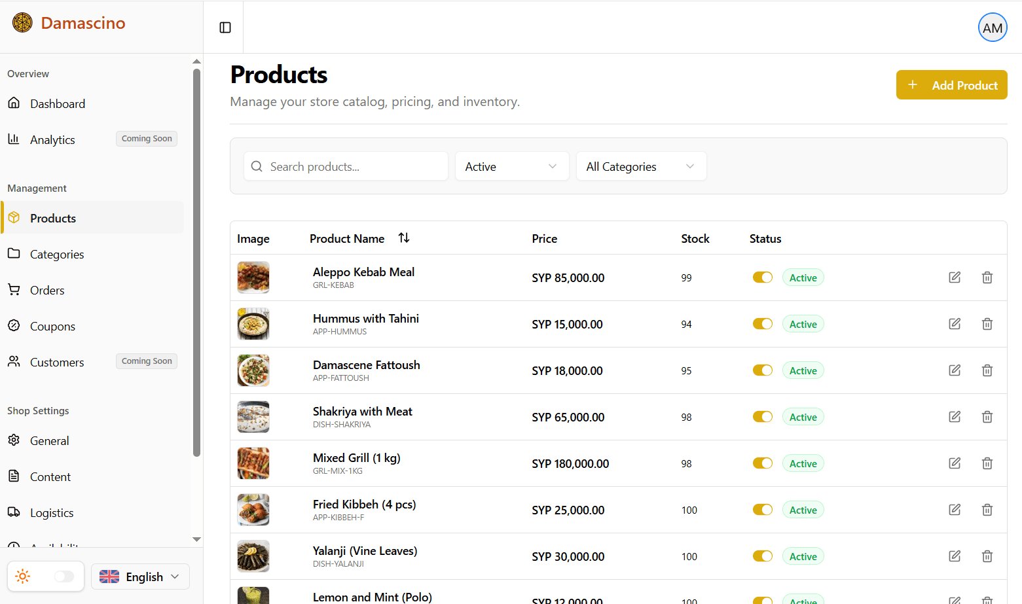
Task: Open Orders in the sidebar
Action: tap(92, 290)
